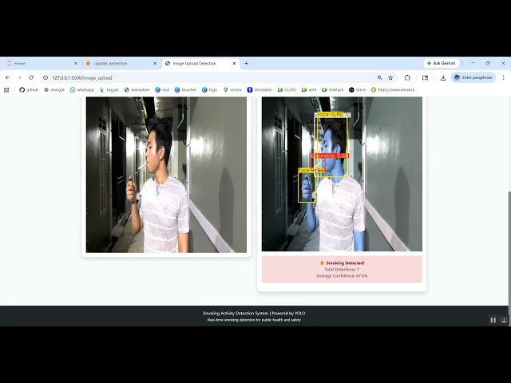The height and width of the screenshot is (383, 511).
Task: Close the Home tab
Action: tap(76, 64)
